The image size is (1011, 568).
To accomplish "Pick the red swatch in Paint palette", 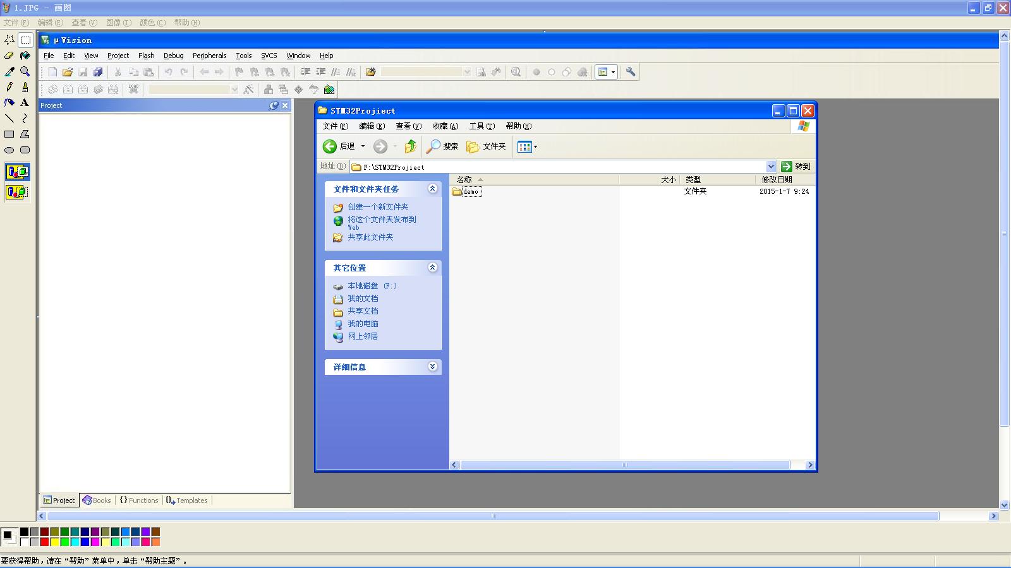I will (x=44, y=541).
